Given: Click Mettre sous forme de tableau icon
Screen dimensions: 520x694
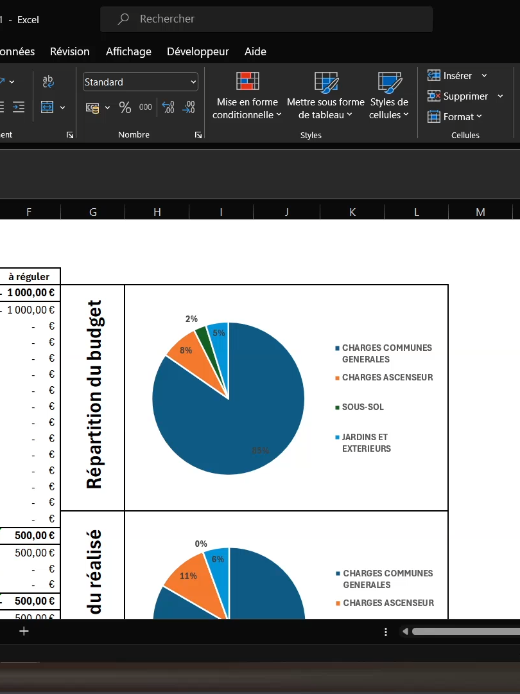Looking at the screenshot, I should tap(326, 82).
